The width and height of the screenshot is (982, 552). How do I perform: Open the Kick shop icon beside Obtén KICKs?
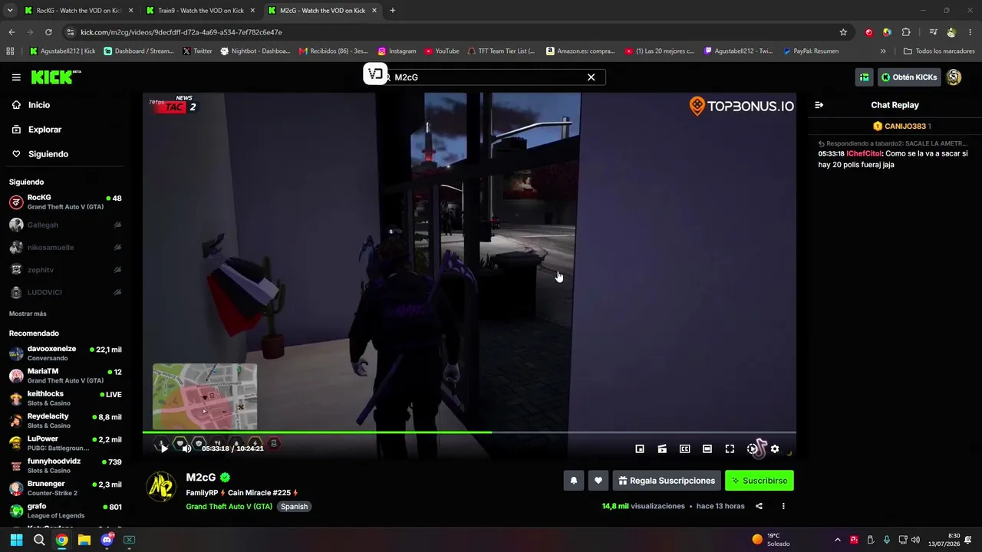(x=865, y=77)
